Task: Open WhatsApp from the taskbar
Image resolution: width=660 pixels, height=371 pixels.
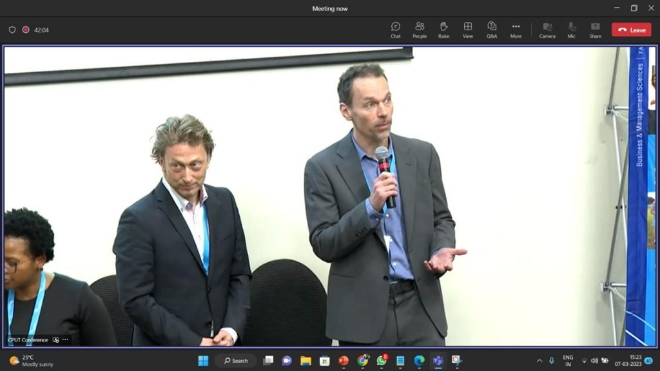Action: (x=382, y=361)
